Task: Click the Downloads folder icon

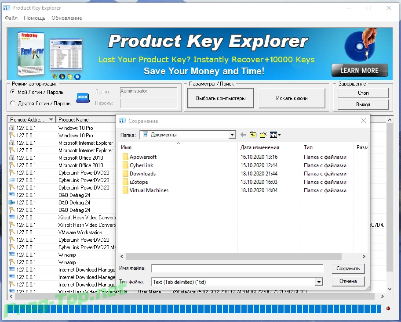Action: [x=125, y=173]
